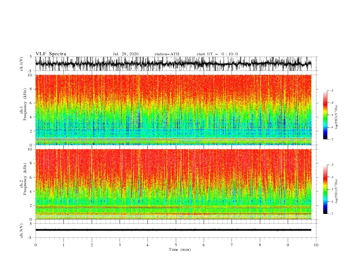
Task: Click the time axis tick label "4"
Action: pos(147,245)
